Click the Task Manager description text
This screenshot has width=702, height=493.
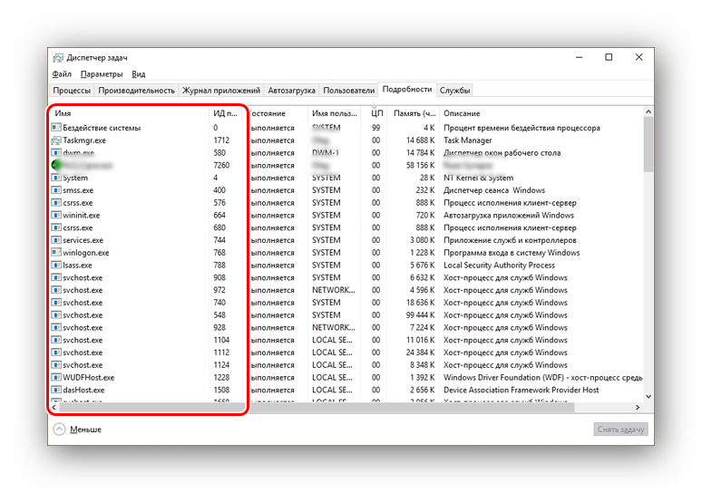coord(467,140)
